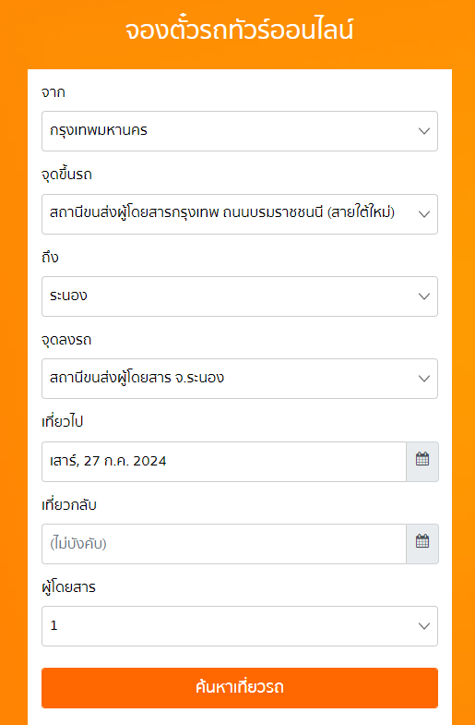Open the จาก origin province dropdown
Viewport: 475px width, 725px height.
[x=240, y=131]
